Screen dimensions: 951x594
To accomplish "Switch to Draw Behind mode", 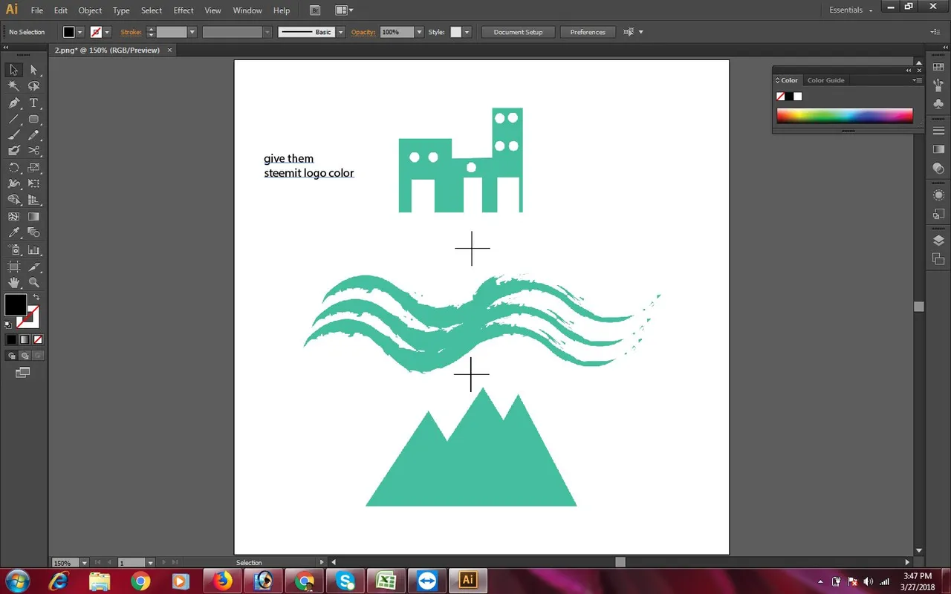I will coord(25,356).
